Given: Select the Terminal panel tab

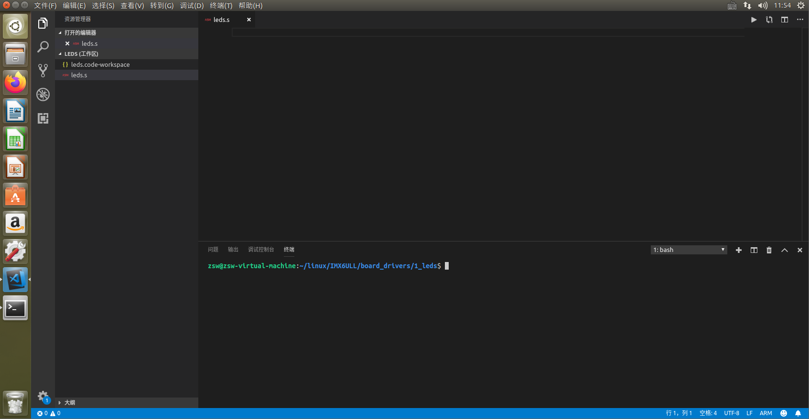Looking at the screenshot, I should [289, 250].
